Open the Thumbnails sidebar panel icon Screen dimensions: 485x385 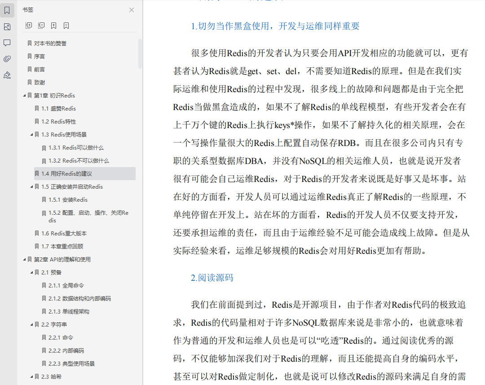(x=7, y=27)
